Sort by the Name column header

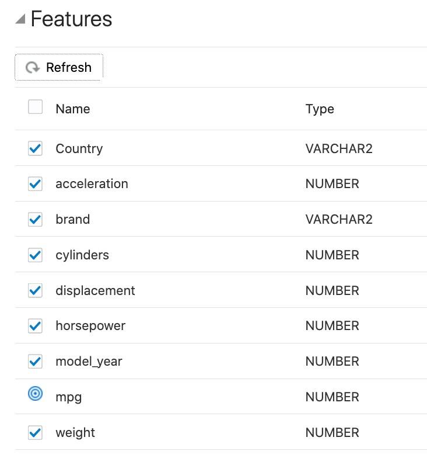pyautogui.click(x=73, y=109)
